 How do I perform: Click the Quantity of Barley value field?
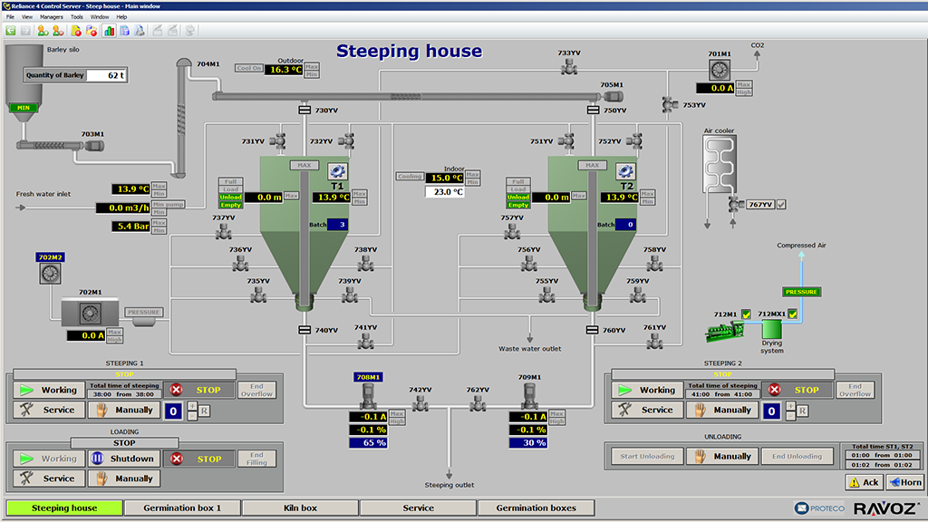click(106, 75)
